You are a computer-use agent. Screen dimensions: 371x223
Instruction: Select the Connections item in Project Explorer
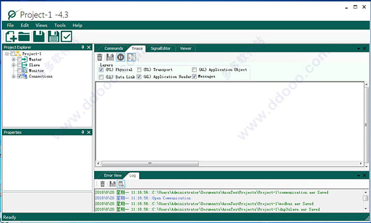point(40,76)
